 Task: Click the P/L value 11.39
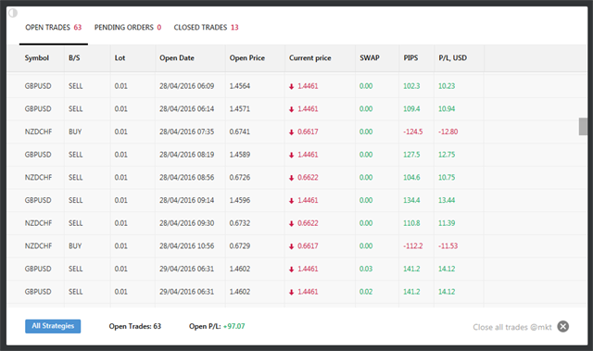point(447,223)
